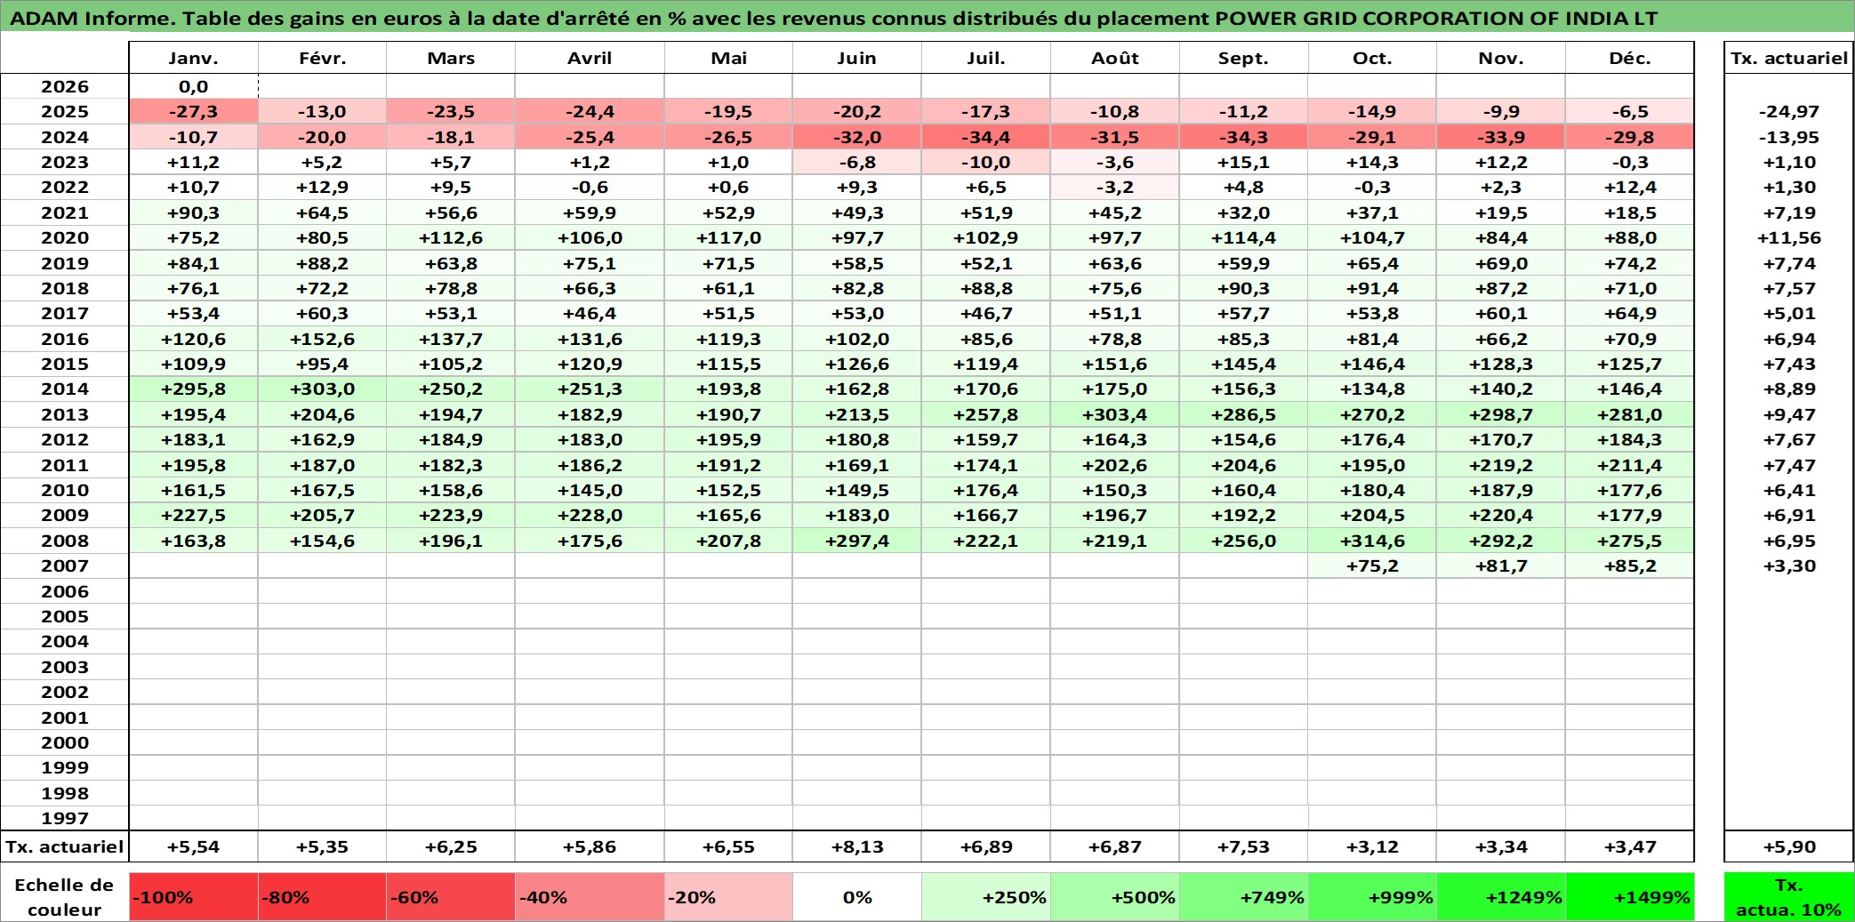Viewport: 1855px width, 922px height.
Task: Click the October actuarial rate +3,12
Action: coord(1373,846)
